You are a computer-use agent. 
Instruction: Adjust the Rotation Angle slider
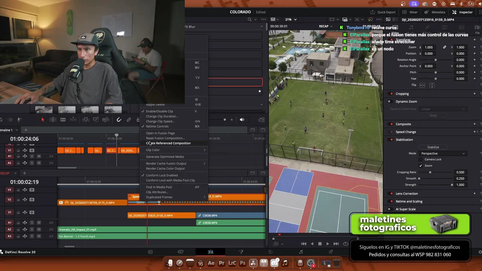point(436,60)
